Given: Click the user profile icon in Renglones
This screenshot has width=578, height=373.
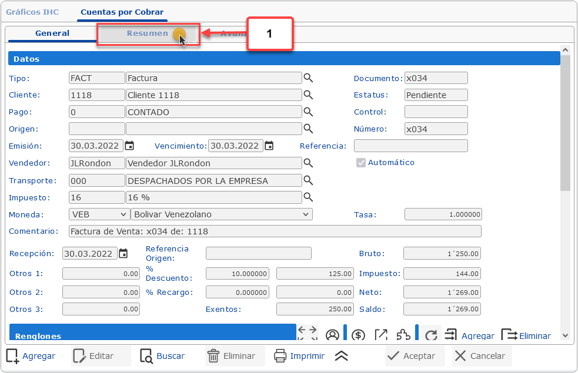Looking at the screenshot, I should pyautogui.click(x=332, y=335).
